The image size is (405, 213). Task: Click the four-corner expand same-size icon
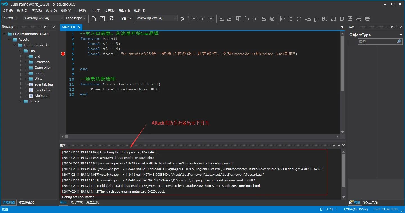pyautogui.click(x=300, y=19)
